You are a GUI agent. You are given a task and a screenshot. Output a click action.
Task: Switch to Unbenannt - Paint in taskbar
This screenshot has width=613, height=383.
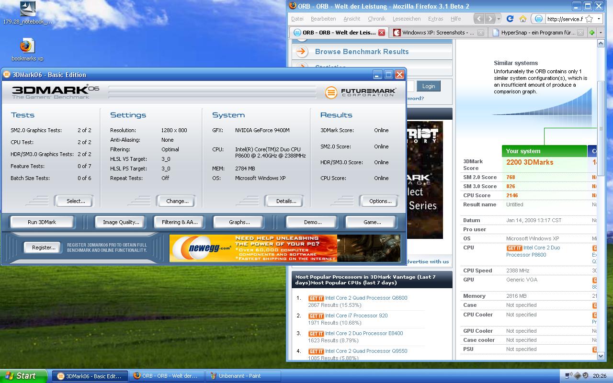(242, 376)
